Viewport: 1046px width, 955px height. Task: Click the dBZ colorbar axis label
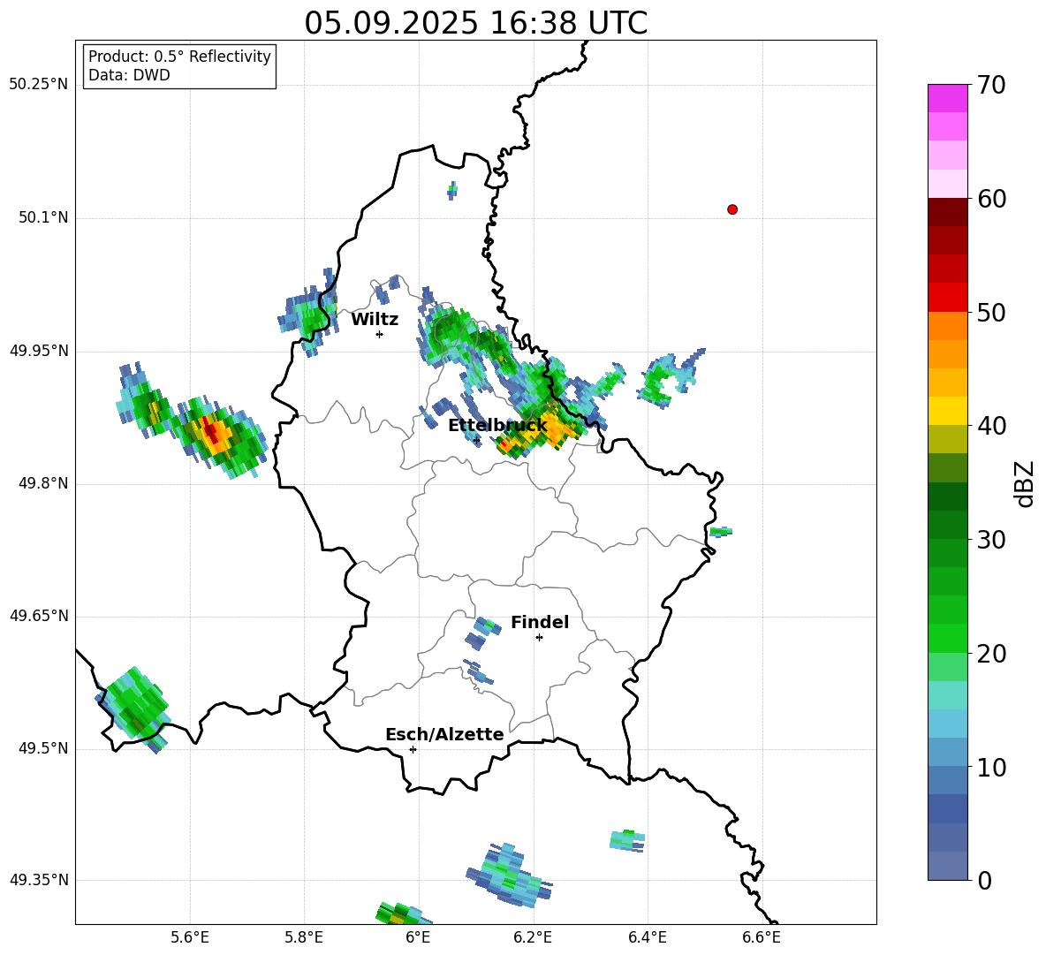pos(1026,483)
